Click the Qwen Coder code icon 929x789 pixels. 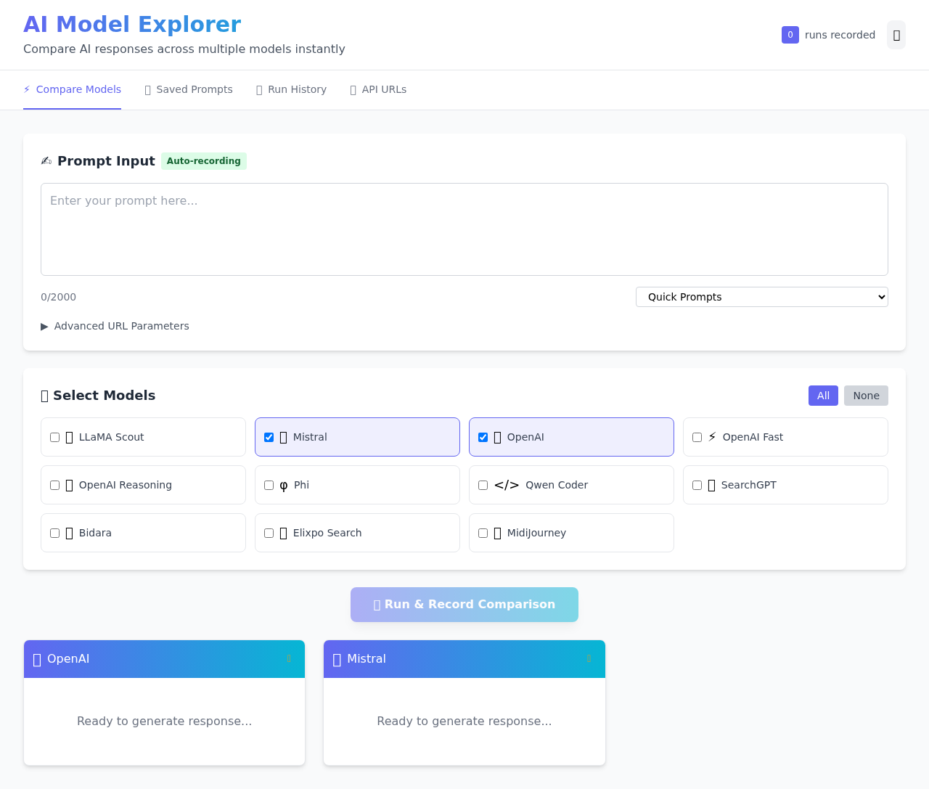(x=506, y=484)
